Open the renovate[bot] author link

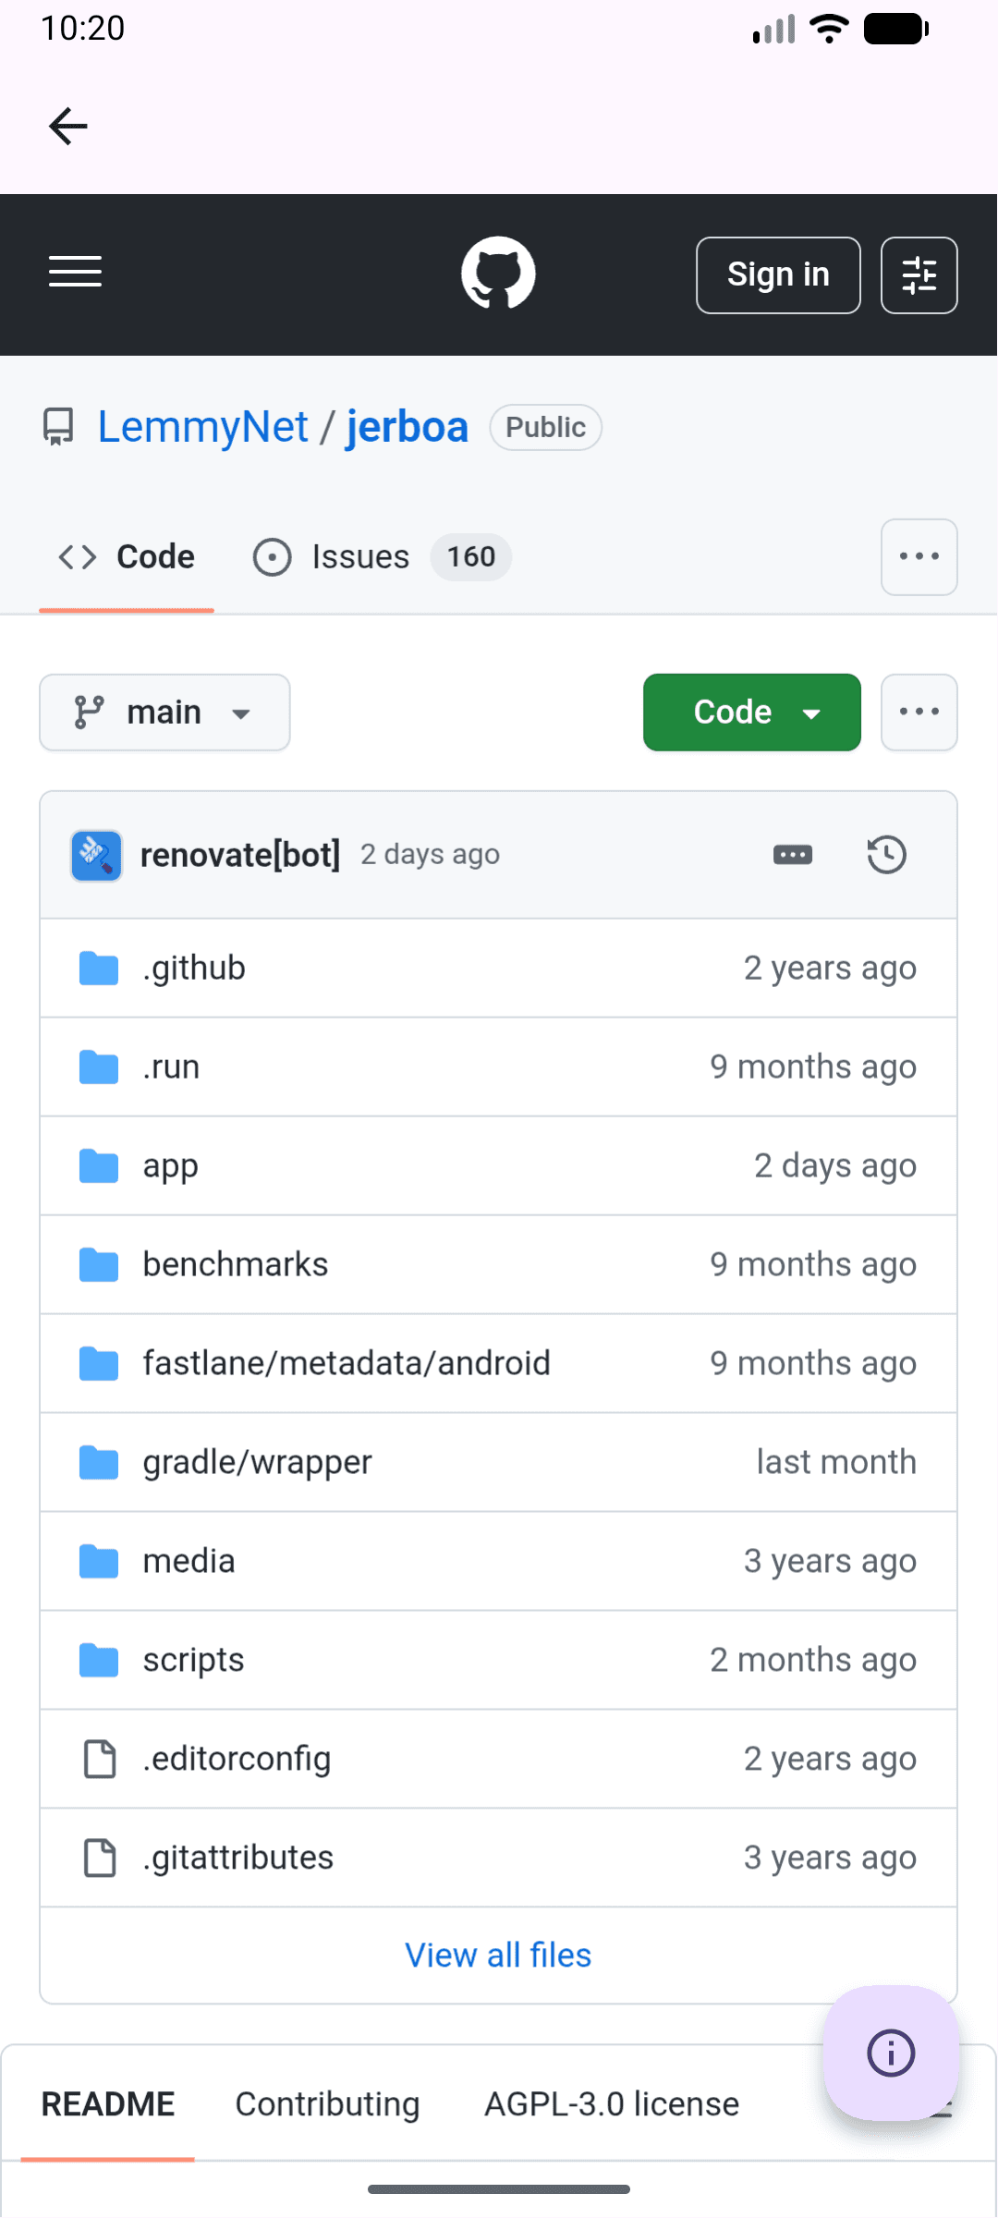240,855
